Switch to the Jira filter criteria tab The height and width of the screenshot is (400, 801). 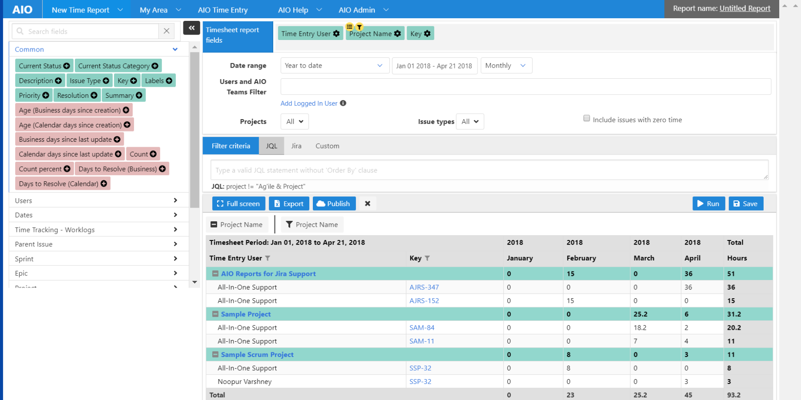click(296, 146)
